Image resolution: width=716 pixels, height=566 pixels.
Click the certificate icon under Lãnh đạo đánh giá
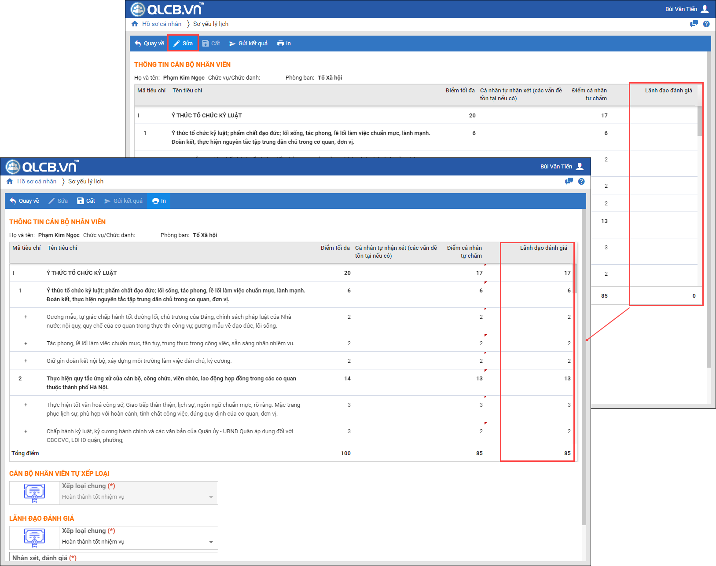pyautogui.click(x=34, y=537)
